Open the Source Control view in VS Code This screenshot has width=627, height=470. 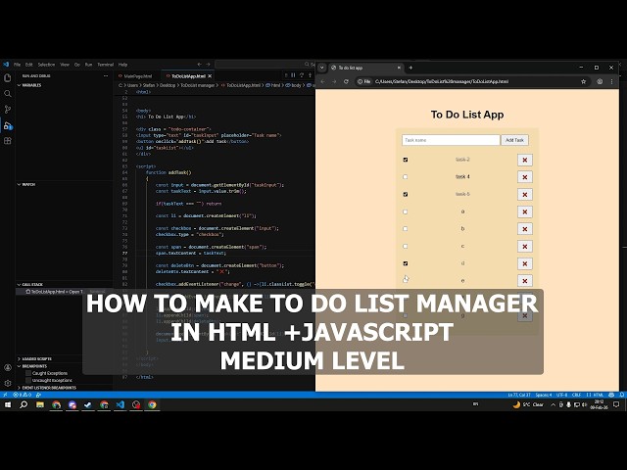pos(8,109)
